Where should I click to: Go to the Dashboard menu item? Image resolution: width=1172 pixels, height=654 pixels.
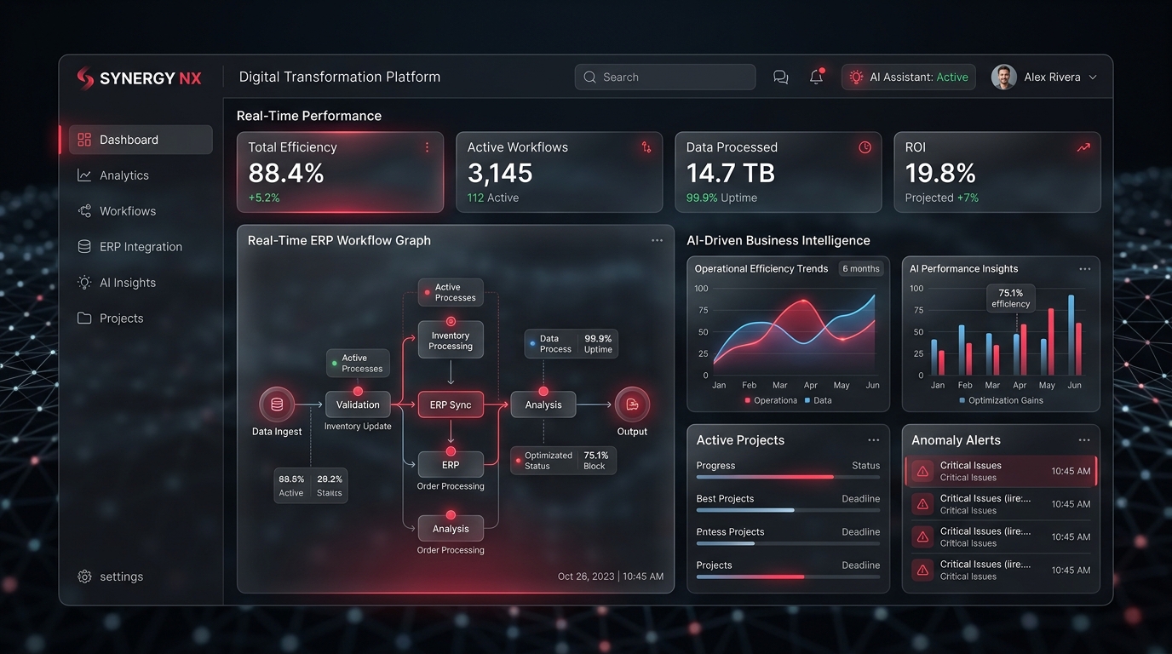click(x=141, y=140)
